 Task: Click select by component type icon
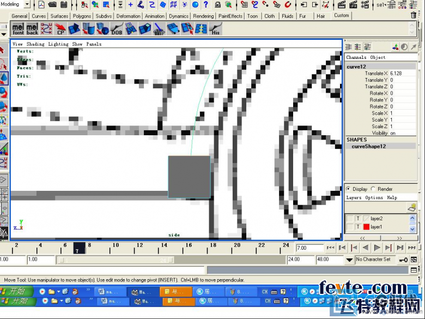(x=106, y=4)
